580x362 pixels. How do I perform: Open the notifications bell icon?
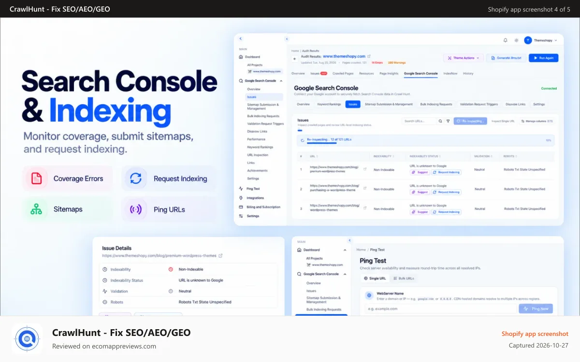506,40
